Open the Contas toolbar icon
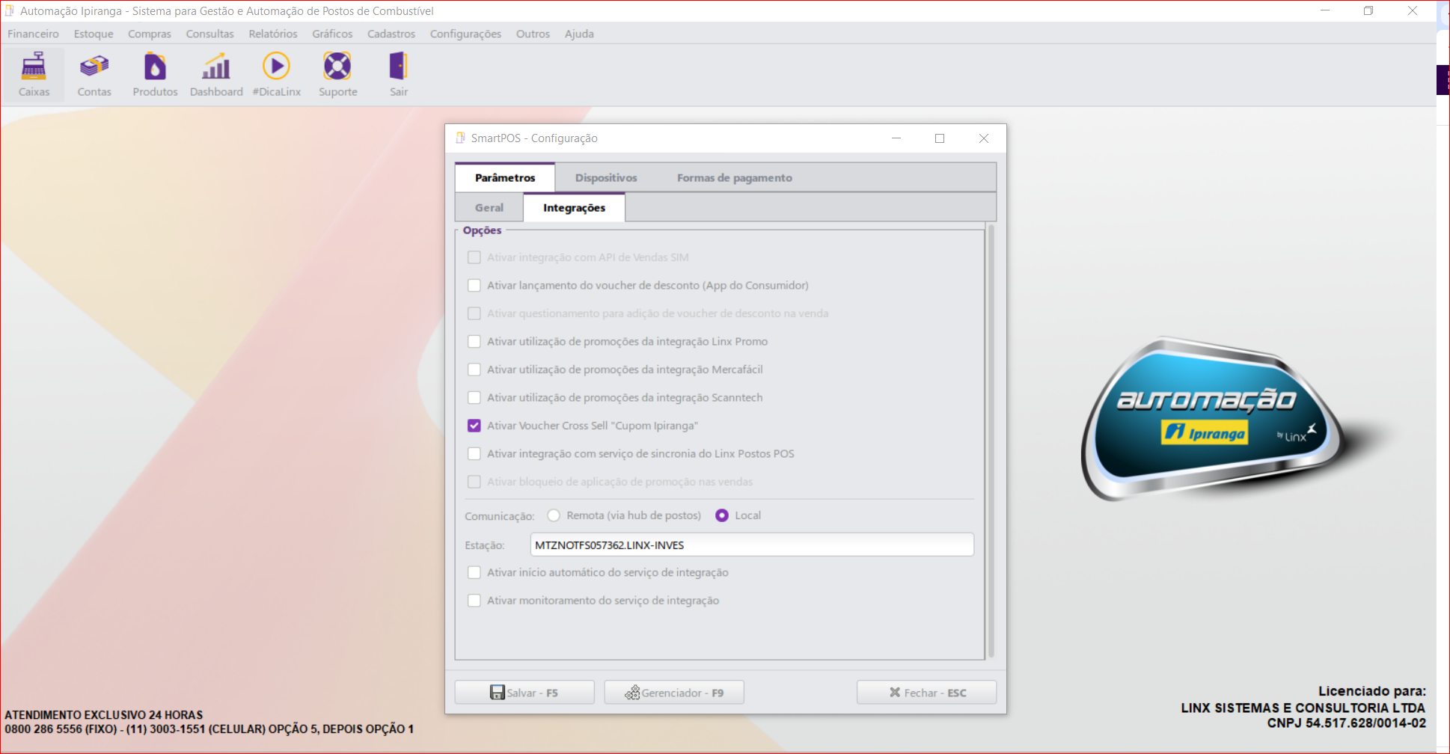Image resolution: width=1450 pixels, height=754 pixels. (94, 75)
